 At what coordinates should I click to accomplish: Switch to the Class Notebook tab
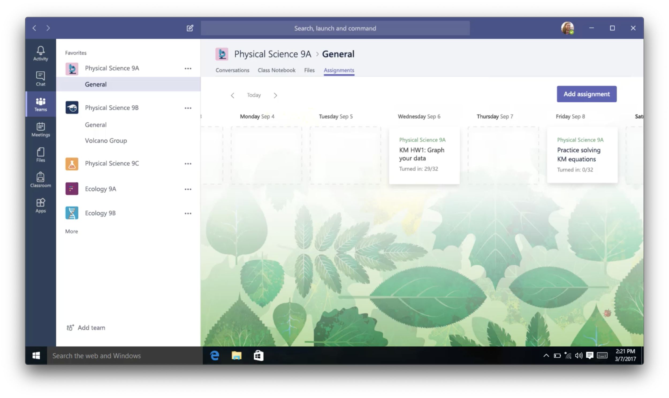276,70
